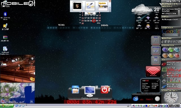181x108 pixels.
Task: Click first quick launch desktop icon
Action: (x=16, y=106)
